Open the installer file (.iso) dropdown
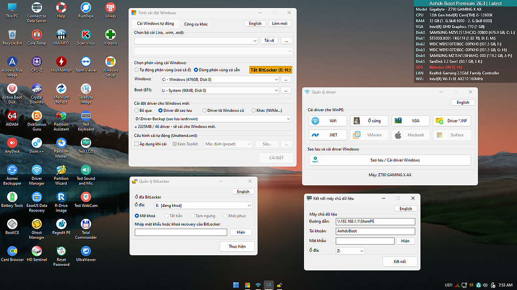Image resolution: width=517 pixels, height=290 pixels. 196,41
